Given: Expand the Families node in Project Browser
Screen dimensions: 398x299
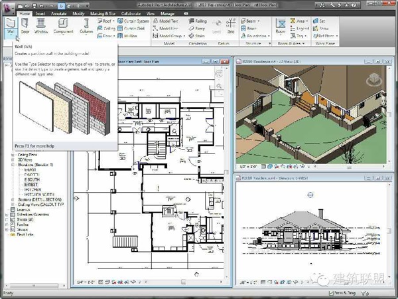Looking at the screenshot, I should (x=6, y=225).
